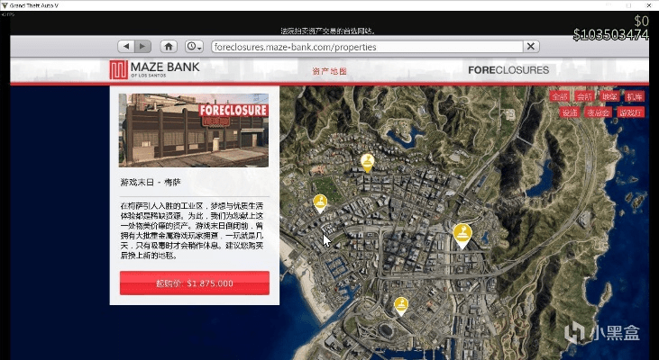Filter properties by 机库

point(635,96)
